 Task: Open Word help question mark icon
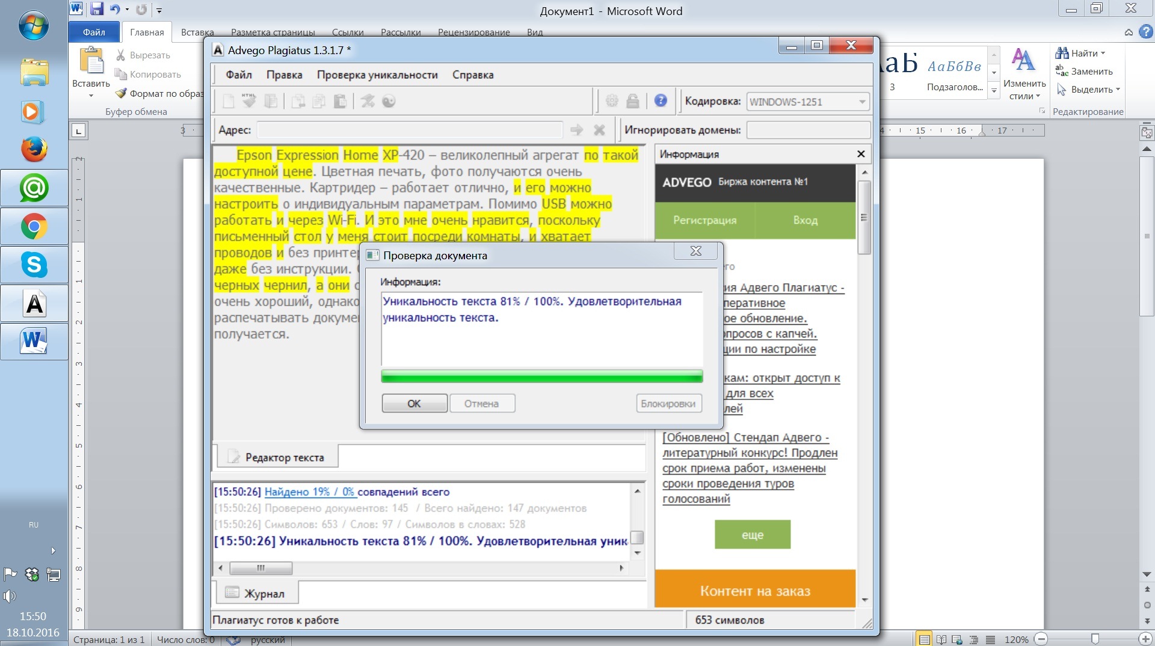1146,32
